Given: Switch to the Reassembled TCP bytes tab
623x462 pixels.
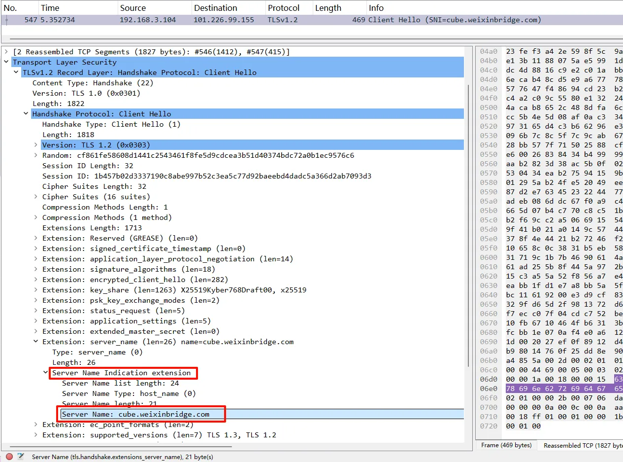Looking at the screenshot, I should [x=581, y=445].
